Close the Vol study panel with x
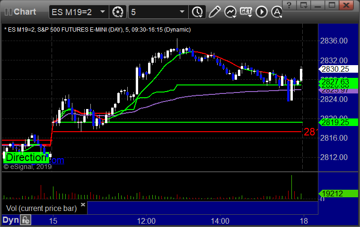360x227 pixels. (x=83, y=204)
